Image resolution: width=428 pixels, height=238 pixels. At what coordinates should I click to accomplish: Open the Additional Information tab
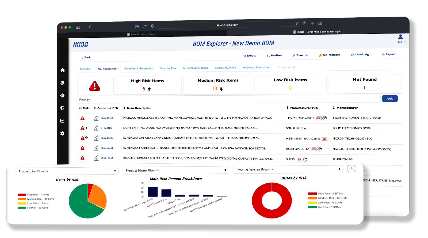point(257,67)
